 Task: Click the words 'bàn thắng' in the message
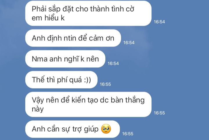click(x=127, y=100)
